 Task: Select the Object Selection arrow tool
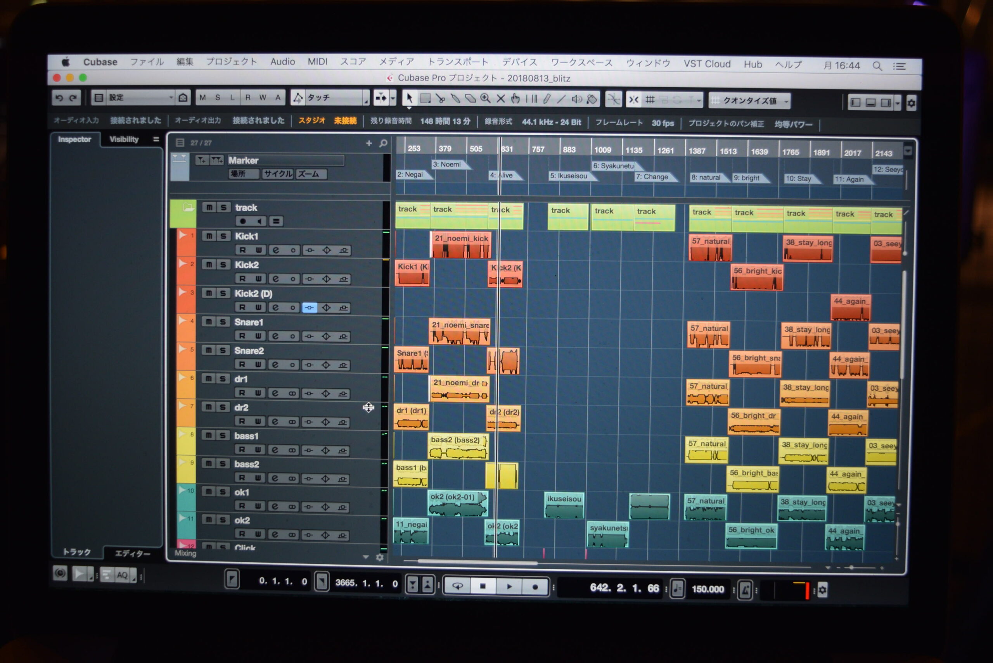click(409, 98)
